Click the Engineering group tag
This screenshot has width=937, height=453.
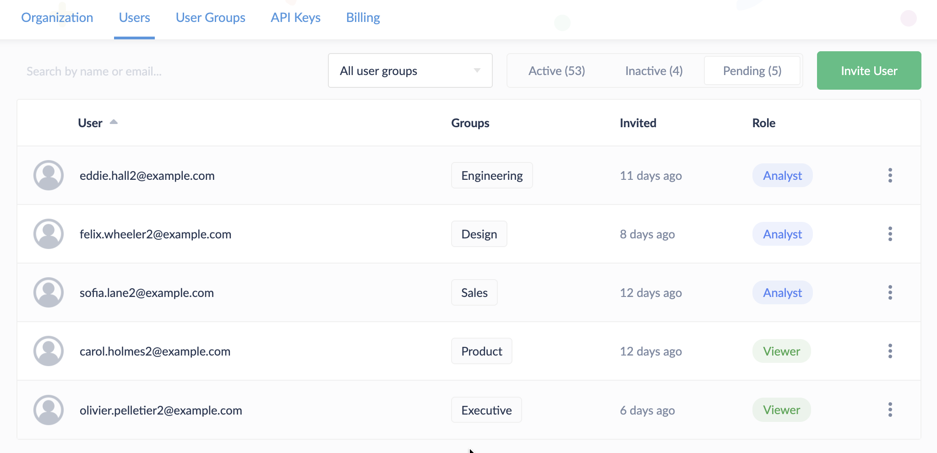(492, 176)
